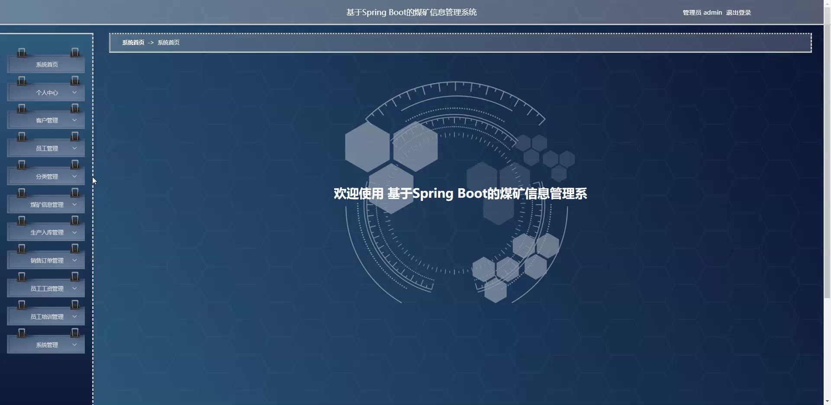This screenshot has width=831, height=405.
Task: Expand the chevron next to 销售订单管理
Action: click(74, 260)
